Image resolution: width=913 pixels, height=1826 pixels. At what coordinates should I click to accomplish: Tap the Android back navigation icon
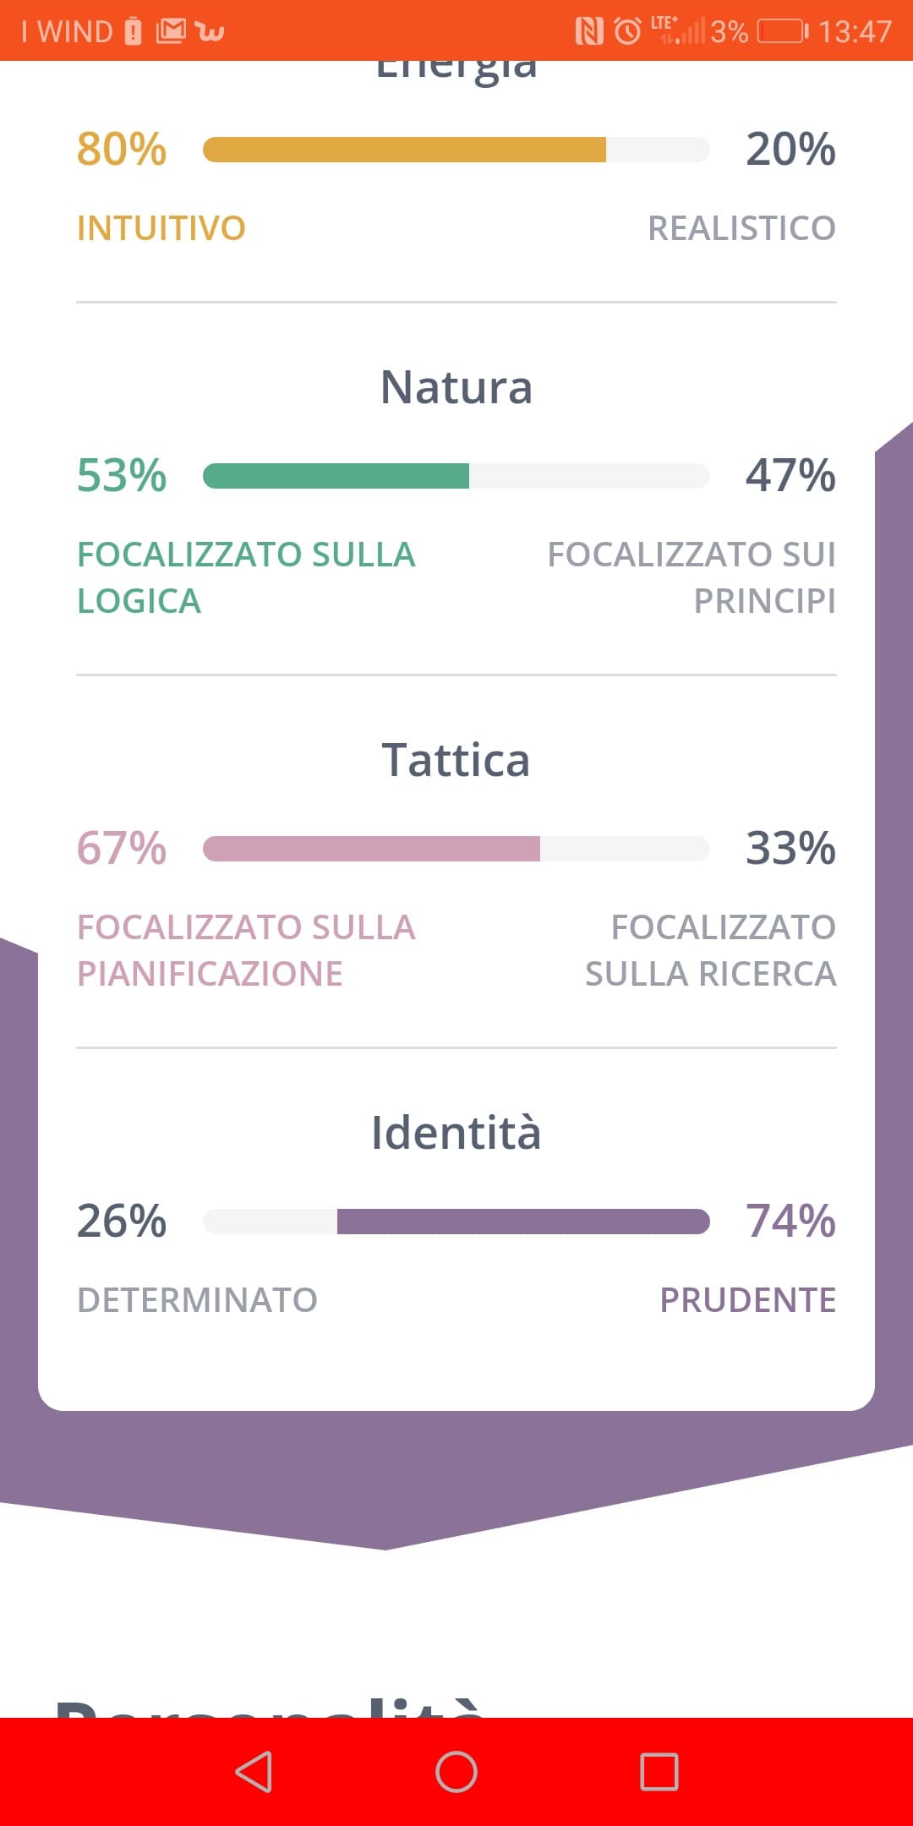click(x=254, y=1772)
